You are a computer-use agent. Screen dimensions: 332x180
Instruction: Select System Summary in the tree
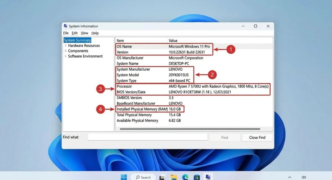tap(77, 40)
